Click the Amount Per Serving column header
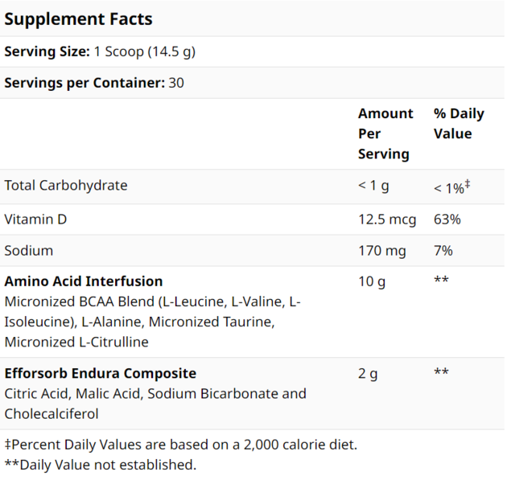The height and width of the screenshot is (480, 507). 385,133
